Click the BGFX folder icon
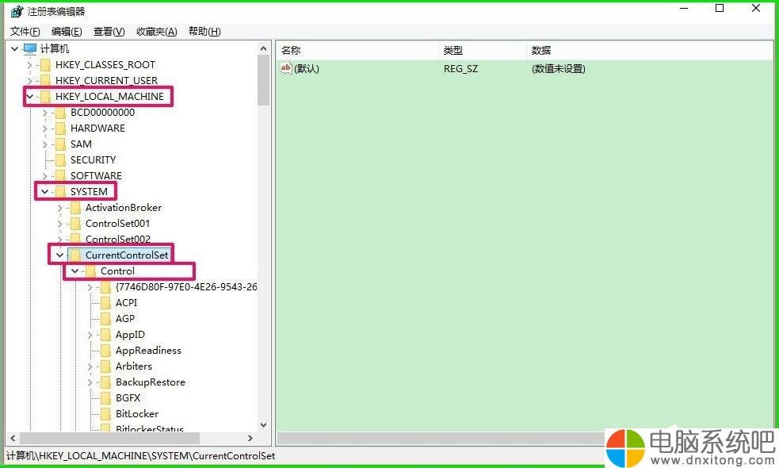The width and height of the screenshot is (779, 468). pos(105,398)
